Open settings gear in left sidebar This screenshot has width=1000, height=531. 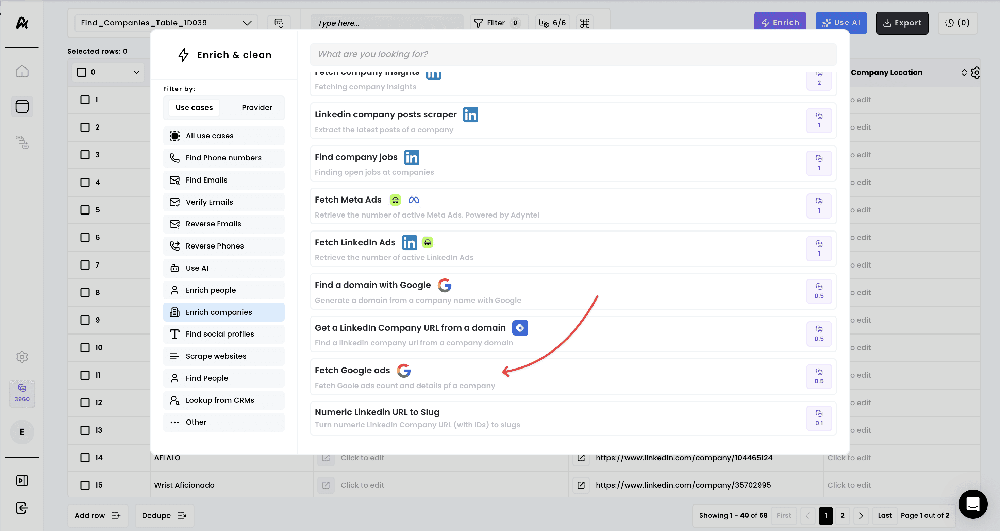[x=22, y=357]
